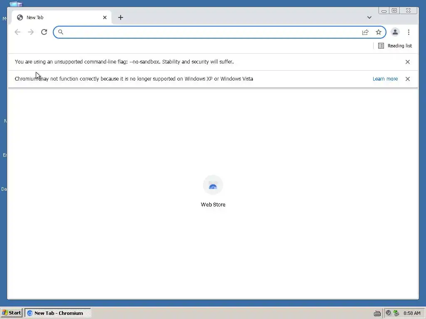Dismiss the Windows XP unsupported warning
Viewport: 426px width, 319px height.
[408, 79]
